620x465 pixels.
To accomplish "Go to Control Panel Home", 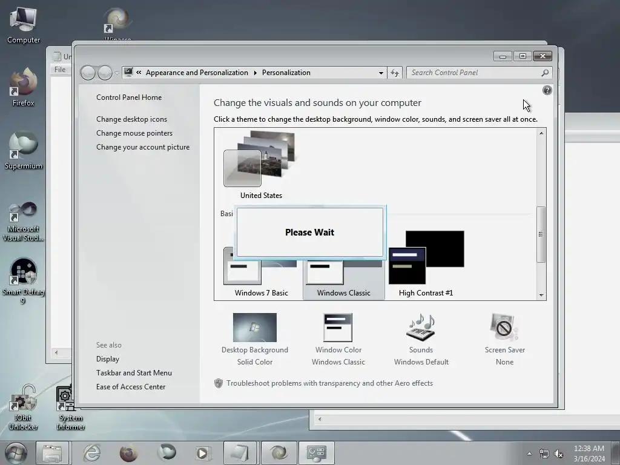I will 129,97.
